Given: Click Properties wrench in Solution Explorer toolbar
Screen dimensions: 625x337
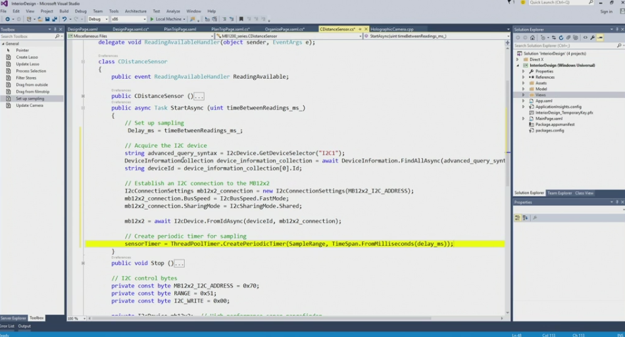Looking at the screenshot, I should click(x=593, y=38).
